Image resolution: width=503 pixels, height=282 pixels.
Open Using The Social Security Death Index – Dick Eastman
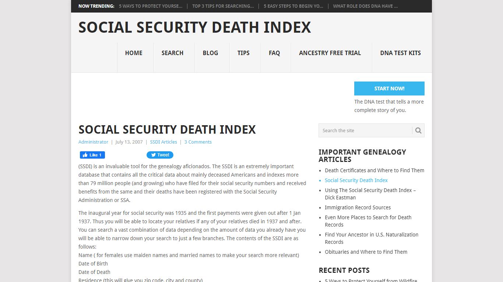370,194
